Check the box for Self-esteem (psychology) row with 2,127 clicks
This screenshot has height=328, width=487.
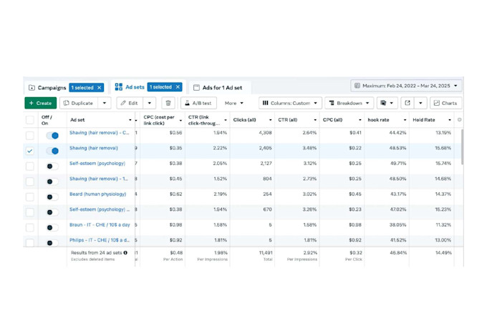pyautogui.click(x=30, y=167)
